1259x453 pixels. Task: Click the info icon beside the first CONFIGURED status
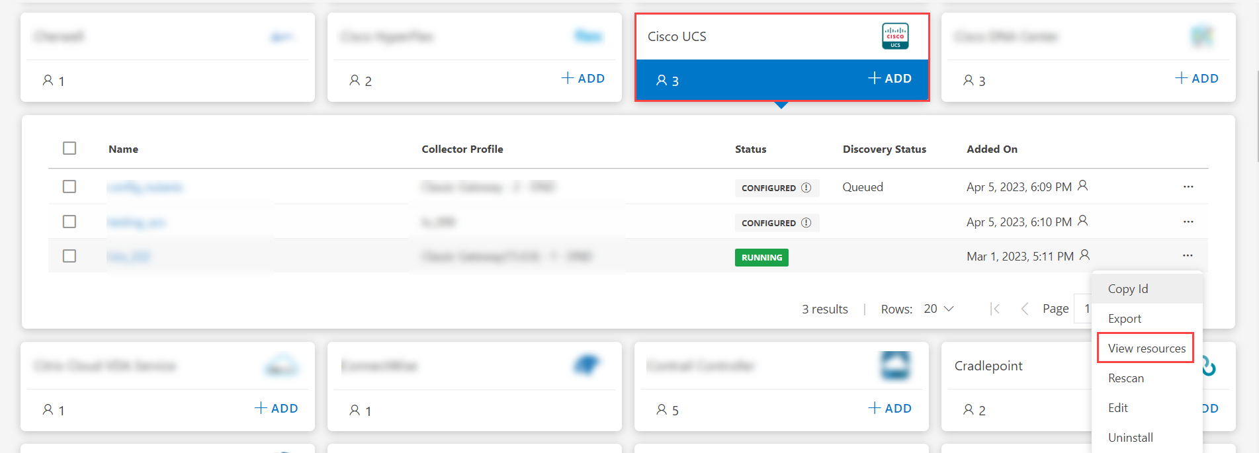pos(806,188)
